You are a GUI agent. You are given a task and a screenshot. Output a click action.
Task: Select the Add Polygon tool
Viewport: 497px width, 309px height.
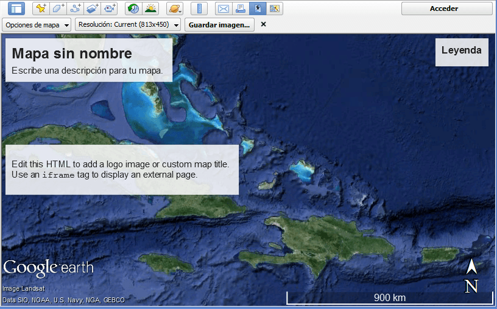[x=57, y=9]
